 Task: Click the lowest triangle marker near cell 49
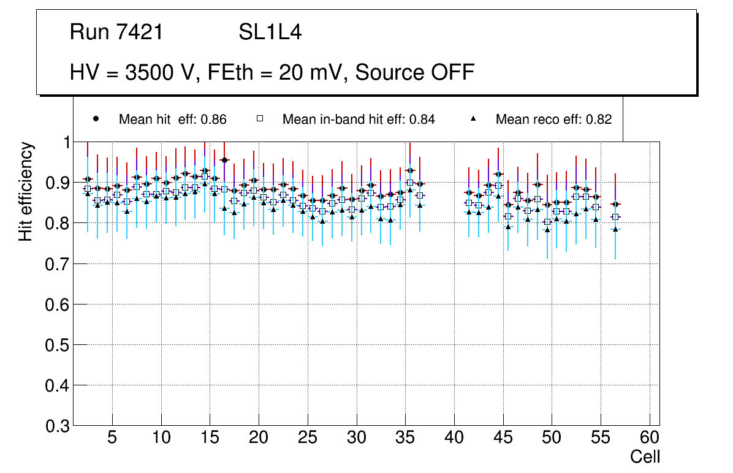[x=547, y=229]
